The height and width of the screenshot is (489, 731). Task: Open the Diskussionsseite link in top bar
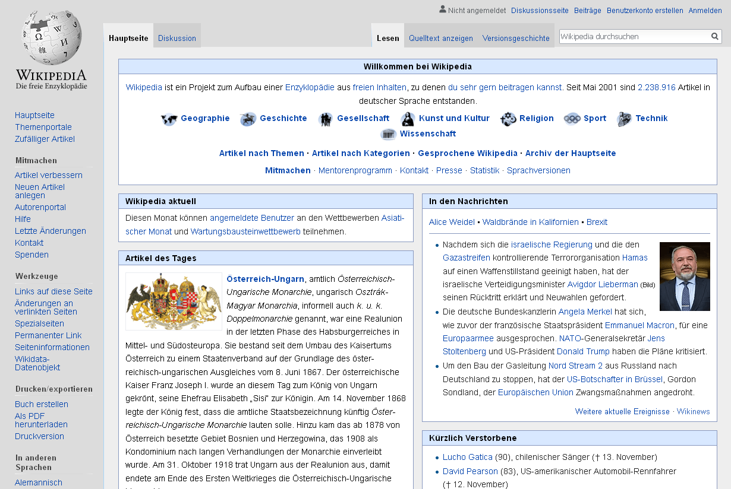(540, 10)
